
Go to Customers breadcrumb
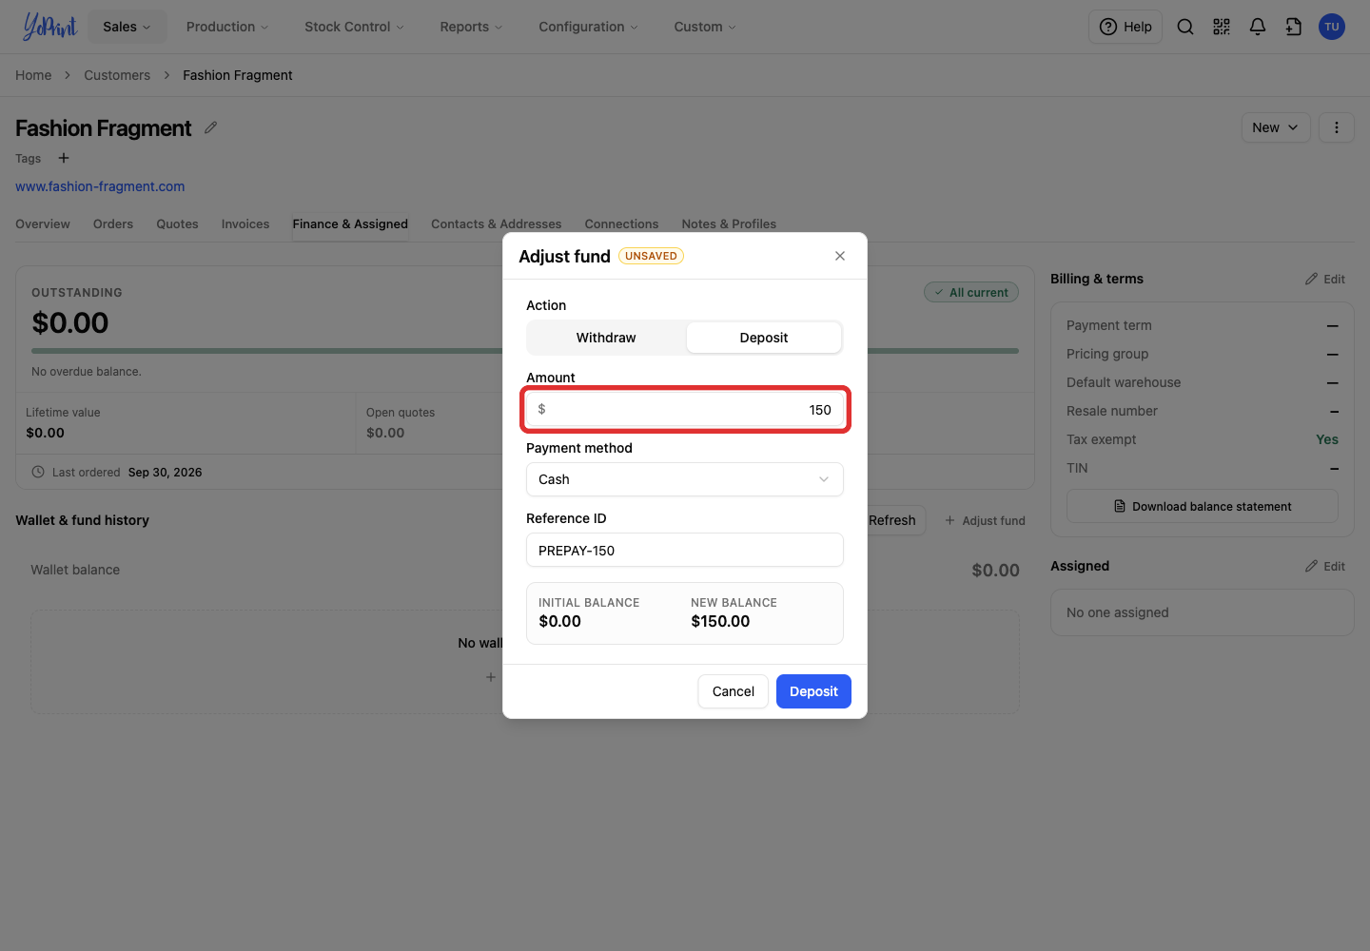click(x=117, y=75)
